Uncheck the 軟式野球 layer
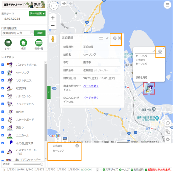 click(3, 88)
